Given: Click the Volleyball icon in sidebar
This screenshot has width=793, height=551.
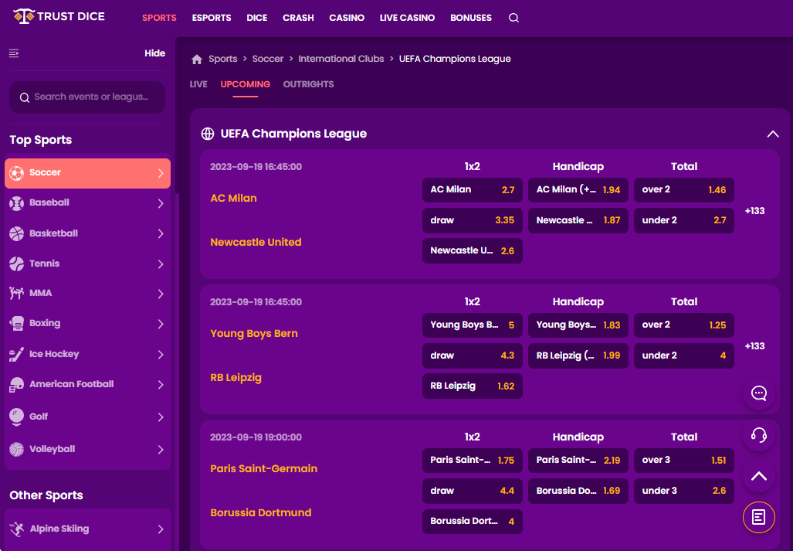Looking at the screenshot, I should [17, 449].
